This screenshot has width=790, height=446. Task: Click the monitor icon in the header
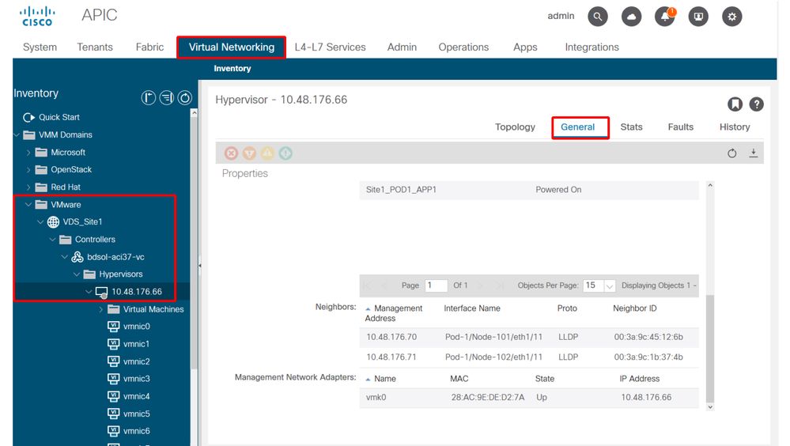point(698,17)
